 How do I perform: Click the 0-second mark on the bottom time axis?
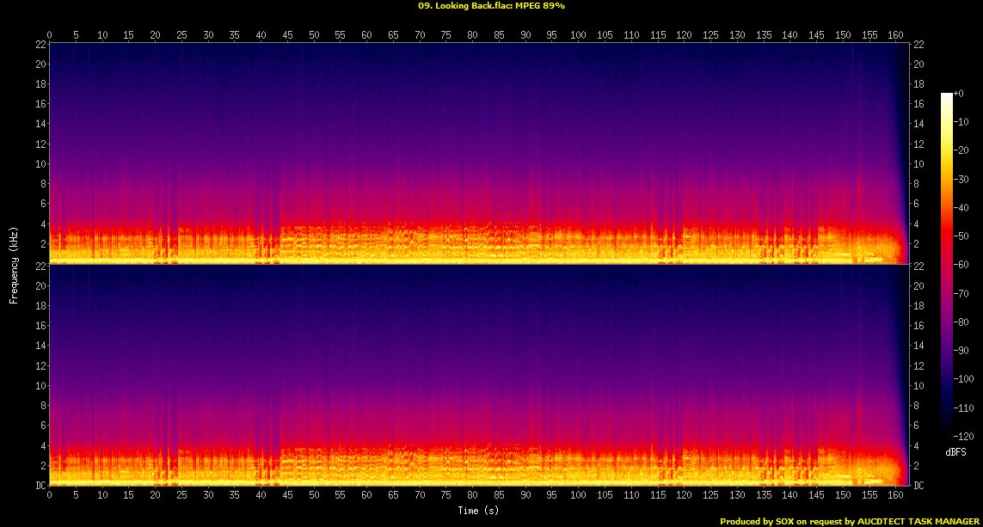(50, 495)
